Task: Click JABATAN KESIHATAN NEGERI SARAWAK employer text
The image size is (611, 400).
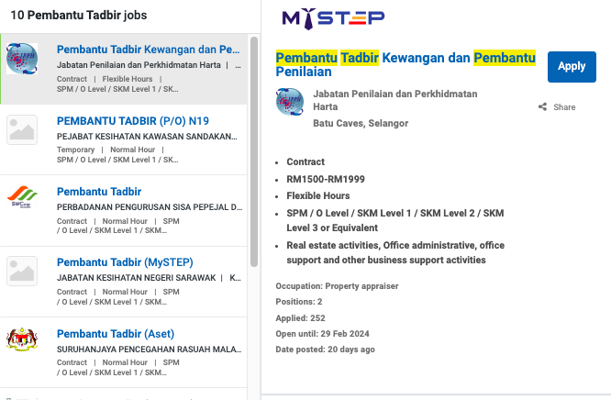Action: (x=136, y=277)
